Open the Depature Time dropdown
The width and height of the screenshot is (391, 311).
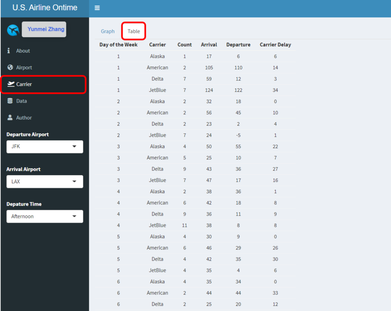(44, 216)
